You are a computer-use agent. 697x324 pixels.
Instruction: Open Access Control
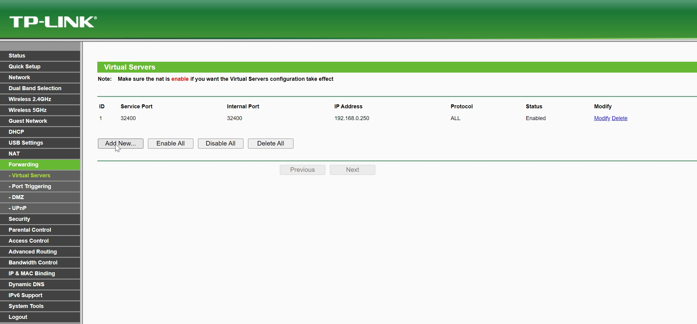(40, 241)
